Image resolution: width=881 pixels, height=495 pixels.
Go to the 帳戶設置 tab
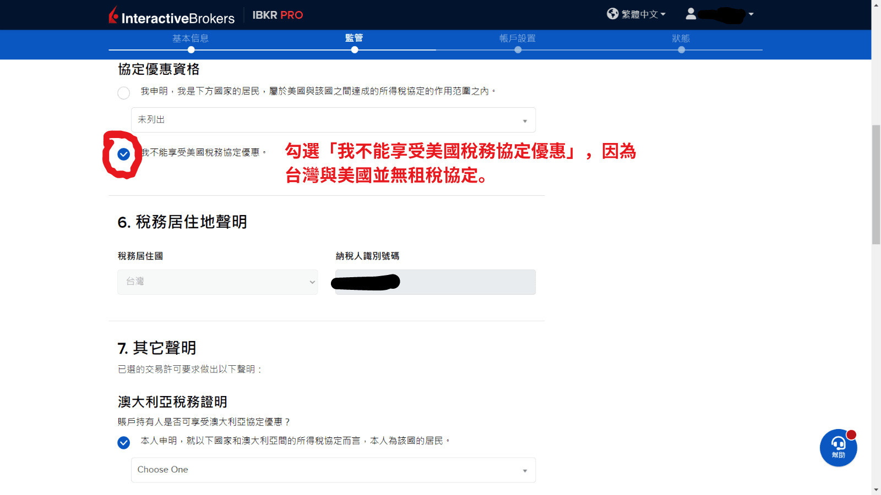(x=518, y=38)
